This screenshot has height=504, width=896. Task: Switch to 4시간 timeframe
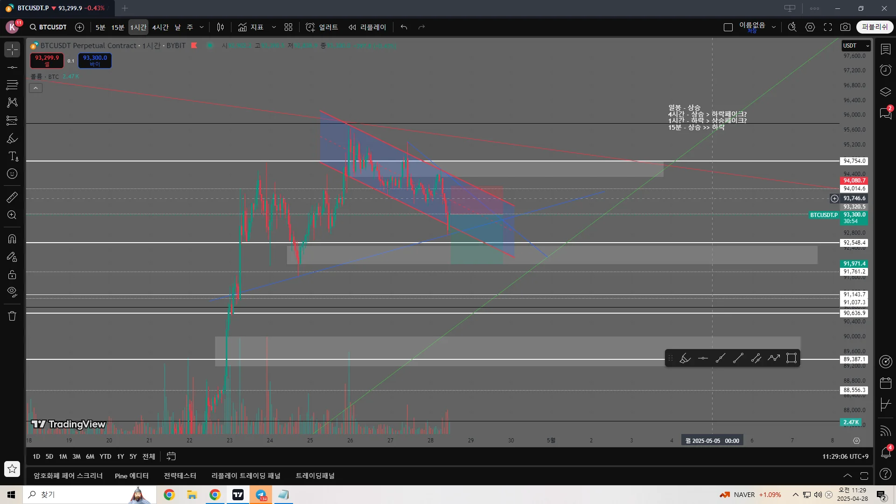click(x=160, y=27)
